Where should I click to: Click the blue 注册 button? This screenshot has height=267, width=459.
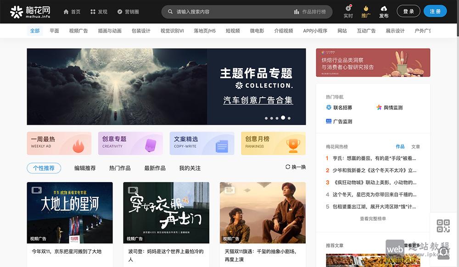[x=435, y=11]
